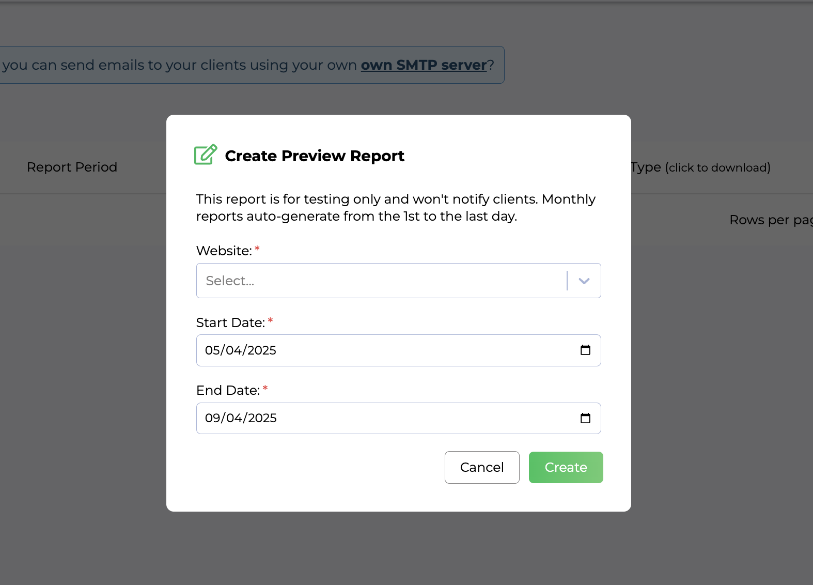The height and width of the screenshot is (585, 813).
Task: Cancel the preview report dialog
Action: coord(481,467)
